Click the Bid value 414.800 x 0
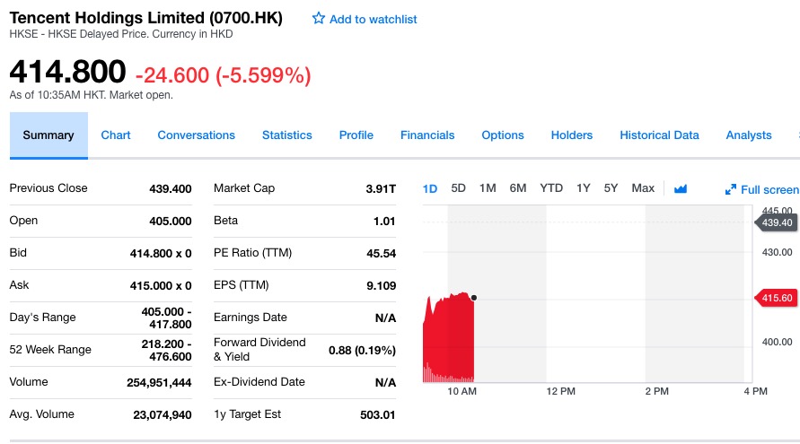 [161, 253]
